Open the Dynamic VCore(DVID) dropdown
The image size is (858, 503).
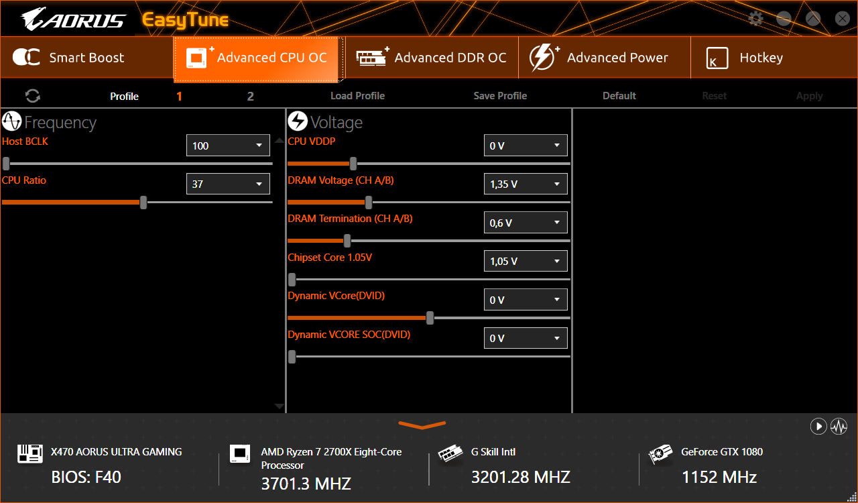[x=526, y=300]
